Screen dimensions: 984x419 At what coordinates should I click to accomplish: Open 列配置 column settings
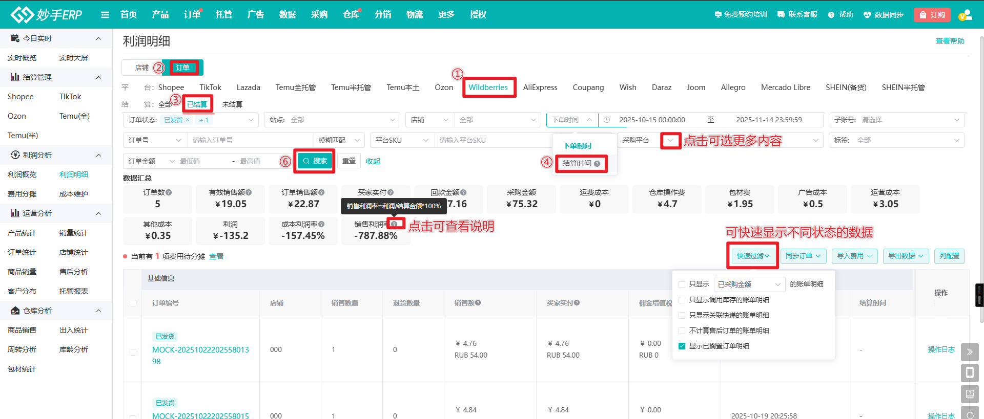click(949, 256)
